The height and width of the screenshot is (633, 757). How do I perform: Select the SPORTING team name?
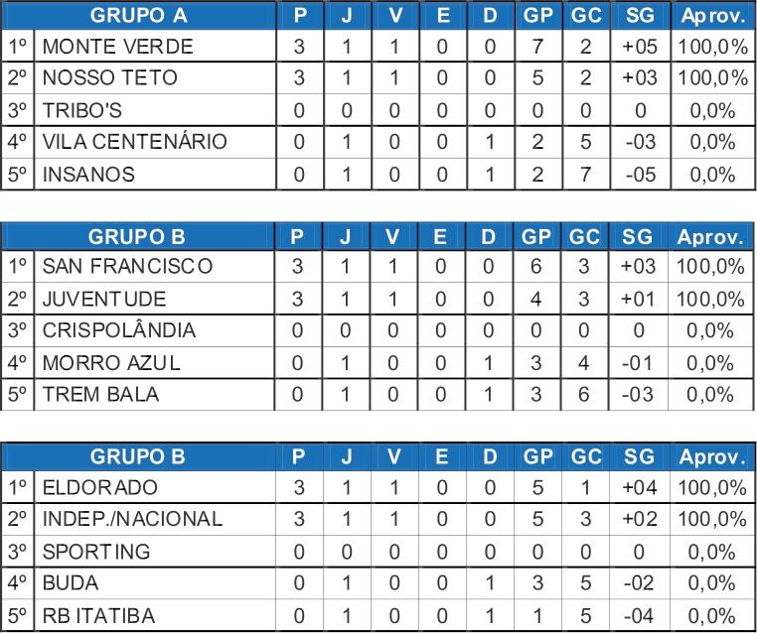pos(96,552)
